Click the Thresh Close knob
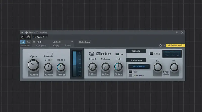Viewport: 202px width, 112px height. (x=48, y=67)
